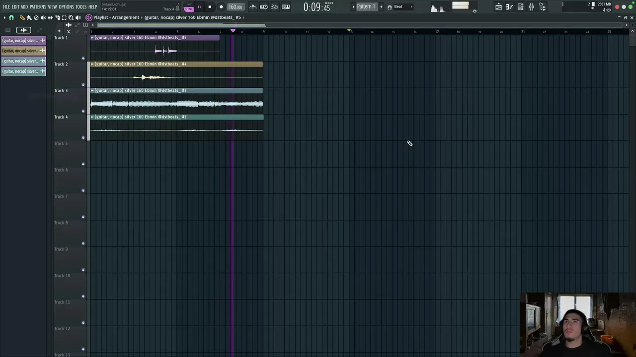Select the Mute tool in playlist toolbar
The image size is (636, 357).
[x=43, y=18]
